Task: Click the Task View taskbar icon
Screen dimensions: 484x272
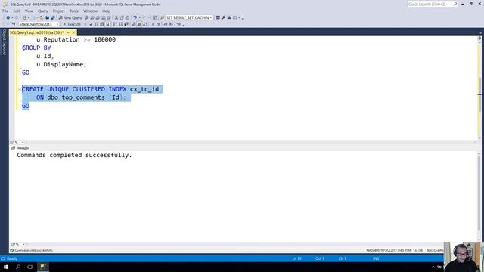Action: pos(30,267)
